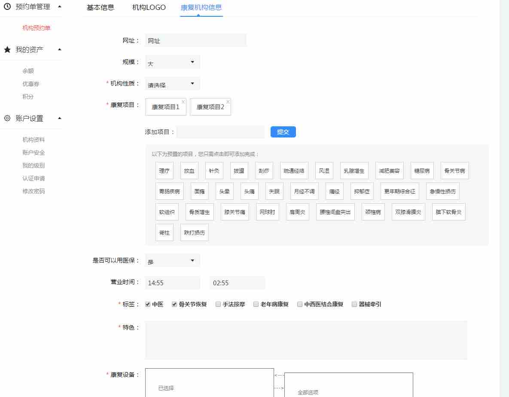Check the 手法按摩 tag checkbox
Image resolution: width=509 pixels, height=397 pixels.
tap(218, 304)
